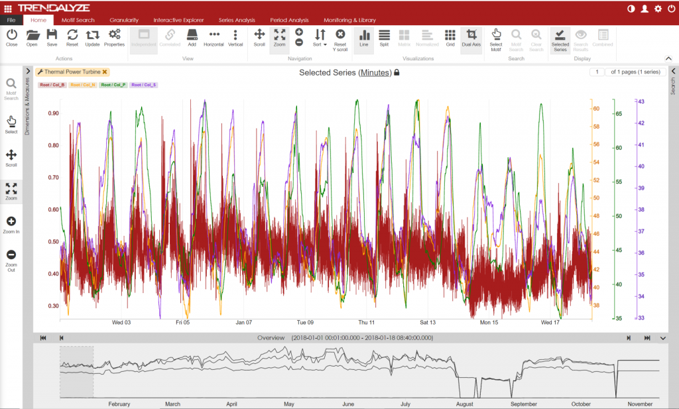Viewport: 679px width, 409px height.
Task: Click the Reset Y scroll icon
Action: click(340, 34)
